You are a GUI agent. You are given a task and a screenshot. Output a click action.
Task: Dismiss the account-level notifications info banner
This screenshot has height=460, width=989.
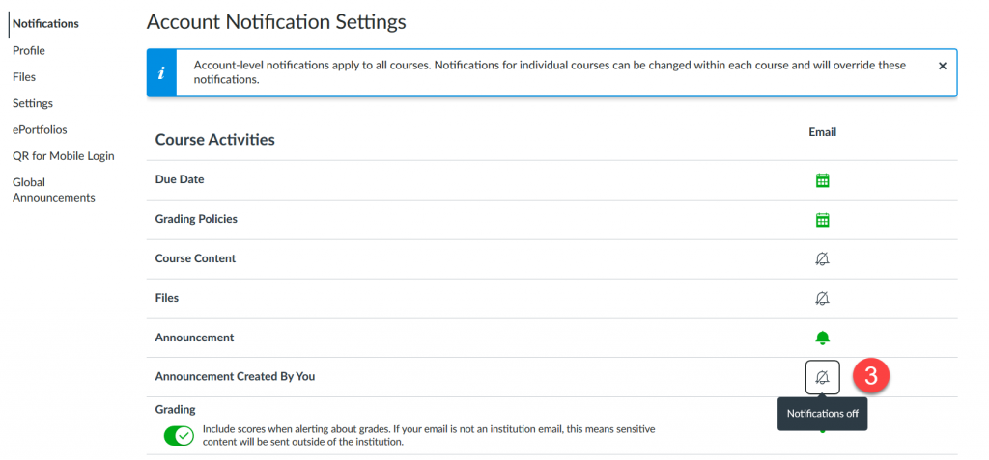click(x=943, y=66)
